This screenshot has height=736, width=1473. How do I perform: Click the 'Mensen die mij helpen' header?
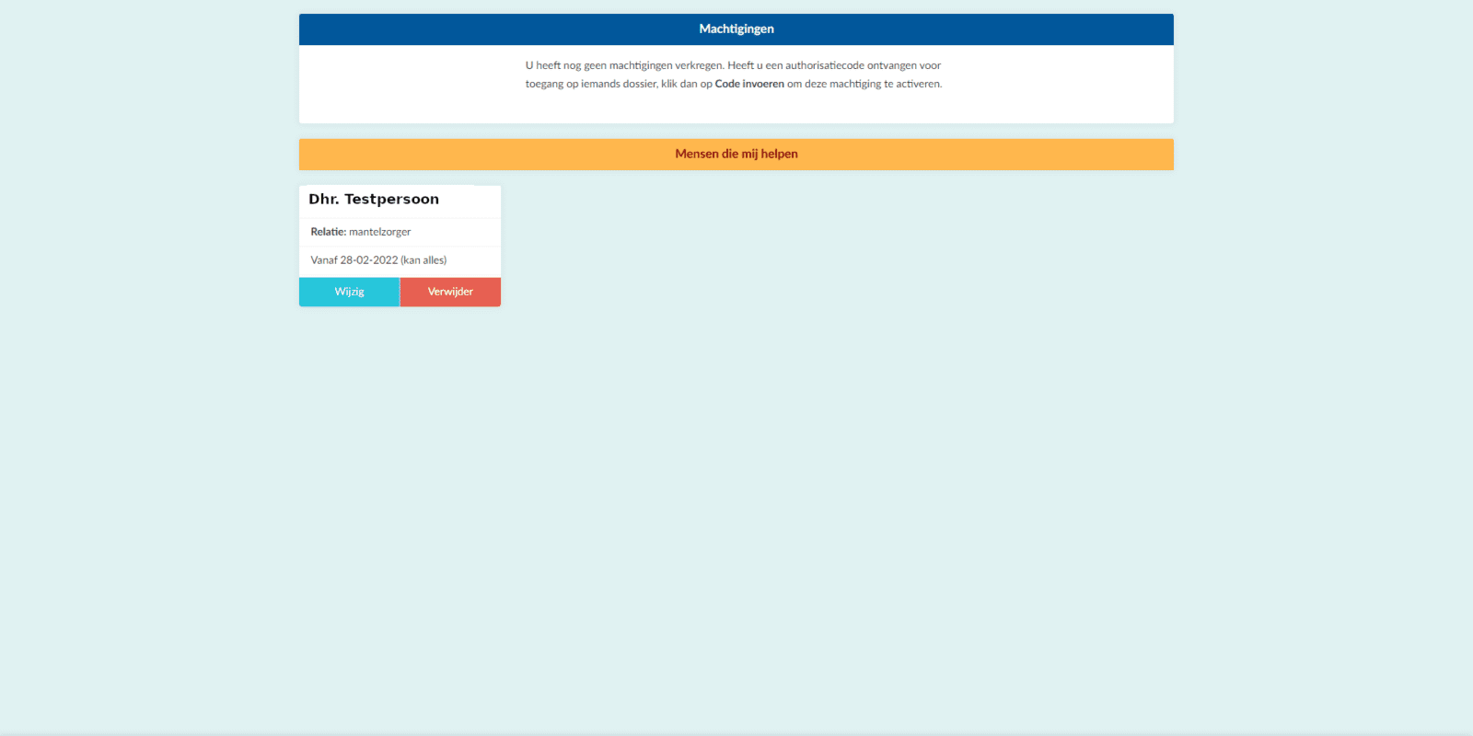click(736, 154)
